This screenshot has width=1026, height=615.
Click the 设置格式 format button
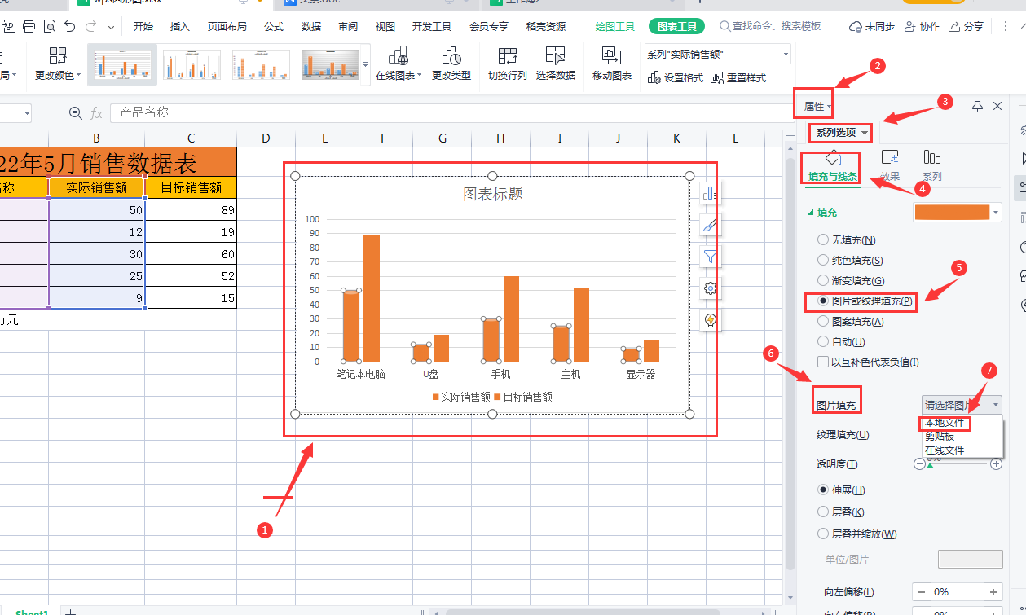676,78
